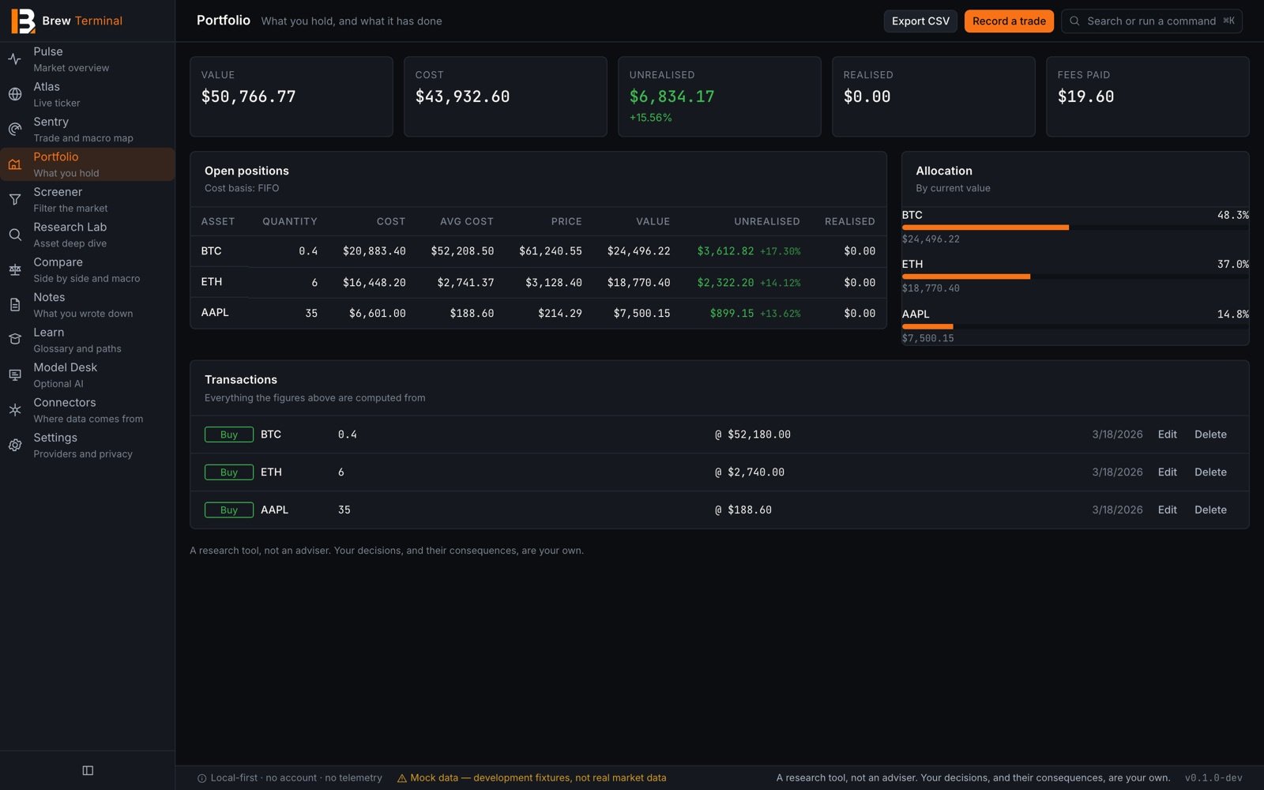Viewport: 1264px width, 790px height.
Task: Go to Research Lab in sidebar
Action: tap(88, 235)
